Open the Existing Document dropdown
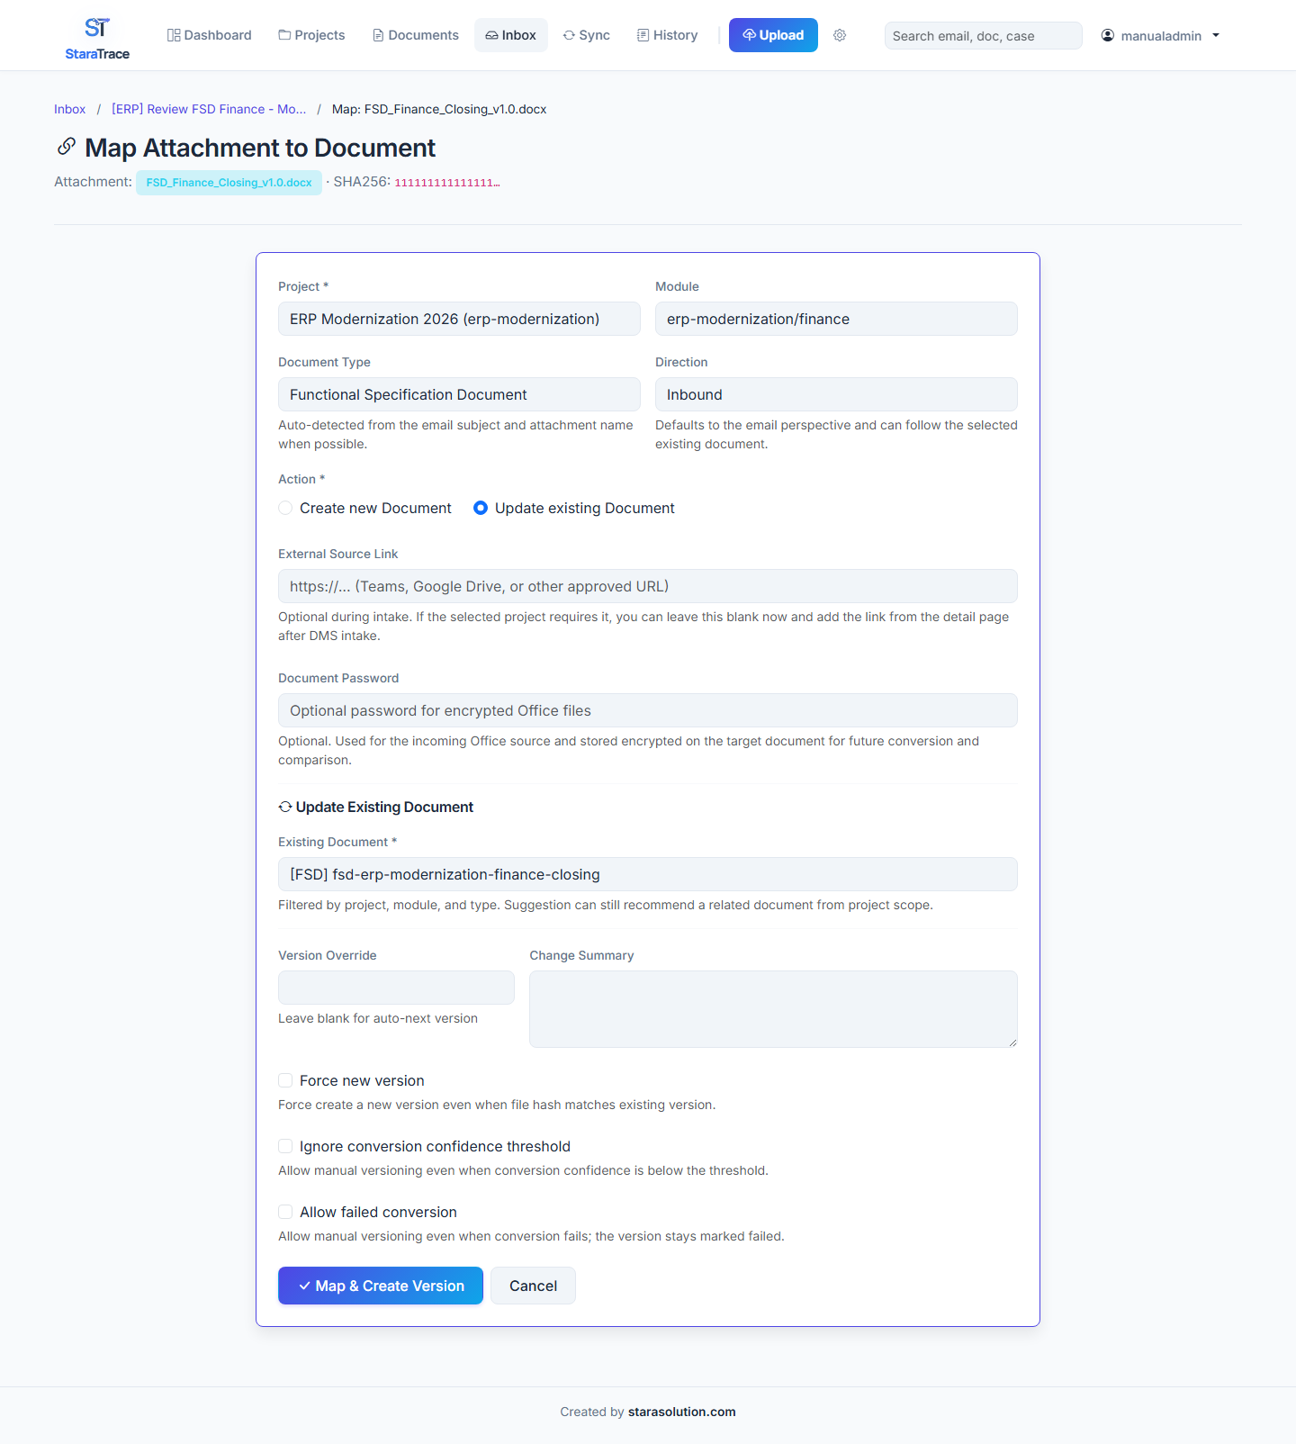Image resolution: width=1296 pixels, height=1444 pixels. pos(648,874)
